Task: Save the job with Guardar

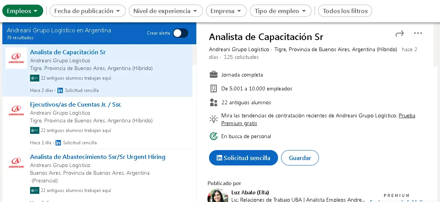Action: point(300,158)
